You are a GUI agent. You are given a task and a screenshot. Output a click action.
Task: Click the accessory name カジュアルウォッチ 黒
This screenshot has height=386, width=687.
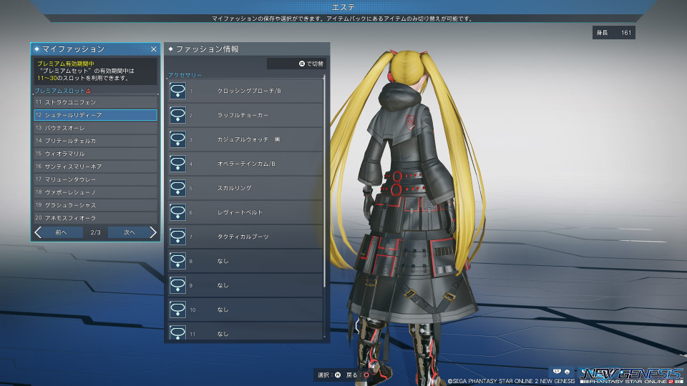tap(248, 139)
